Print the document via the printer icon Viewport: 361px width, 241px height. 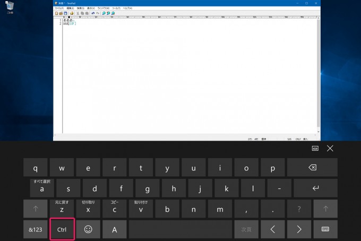point(72,13)
